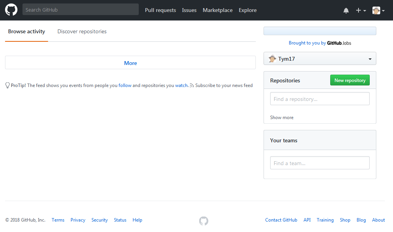Click Show more under Repositories

[282, 118]
